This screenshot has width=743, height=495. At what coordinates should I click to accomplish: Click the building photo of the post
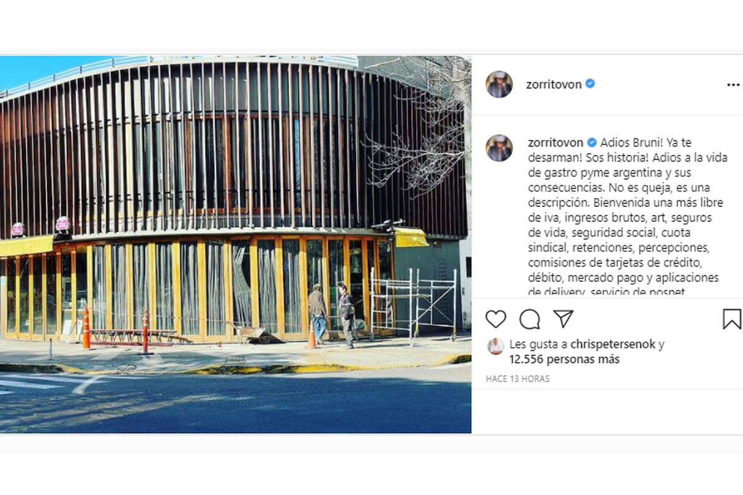click(x=235, y=244)
